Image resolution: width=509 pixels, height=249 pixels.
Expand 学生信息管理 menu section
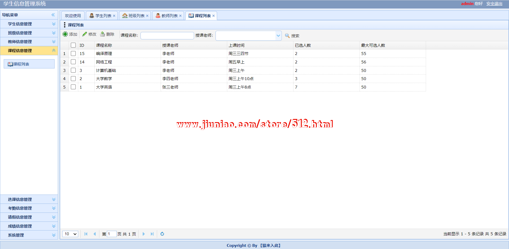coord(54,24)
